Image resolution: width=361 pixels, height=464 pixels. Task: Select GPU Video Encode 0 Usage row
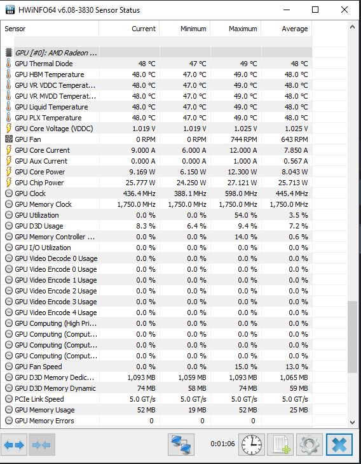pyautogui.click(x=156, y=269)
